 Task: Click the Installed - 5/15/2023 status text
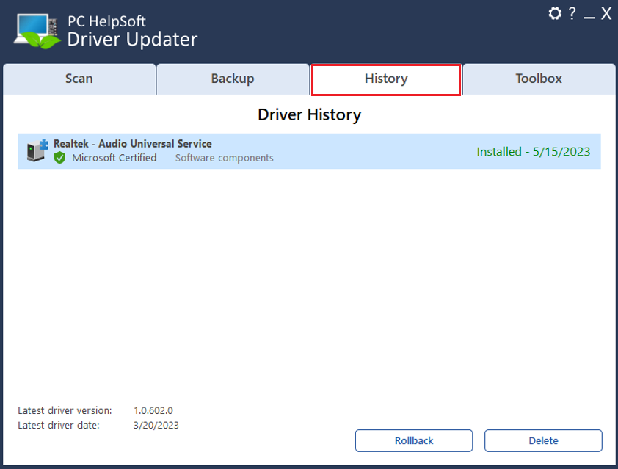coord(534,152)
